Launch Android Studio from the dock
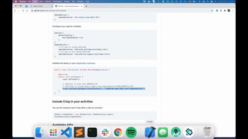The width and height of the screenshot is (248, 139). click(176, 132)
